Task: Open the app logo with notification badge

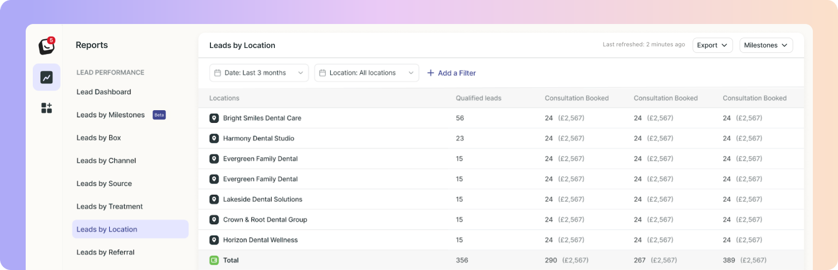Action: click(x=46, y=46)
